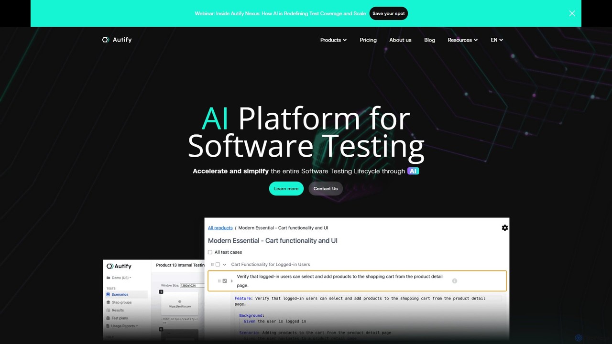
Task: Open the Blog link
Action: tap(429, 40)
